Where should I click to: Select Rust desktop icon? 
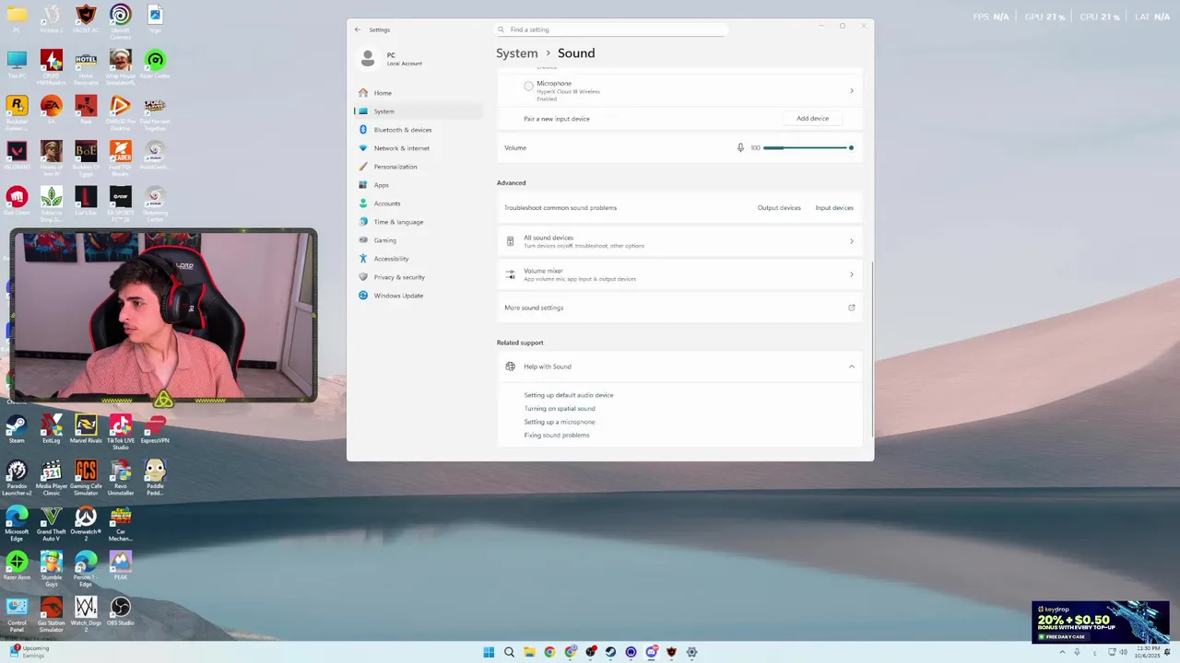[x=86, y=110]
